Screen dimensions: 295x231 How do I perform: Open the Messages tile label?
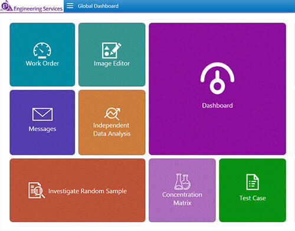42,129
